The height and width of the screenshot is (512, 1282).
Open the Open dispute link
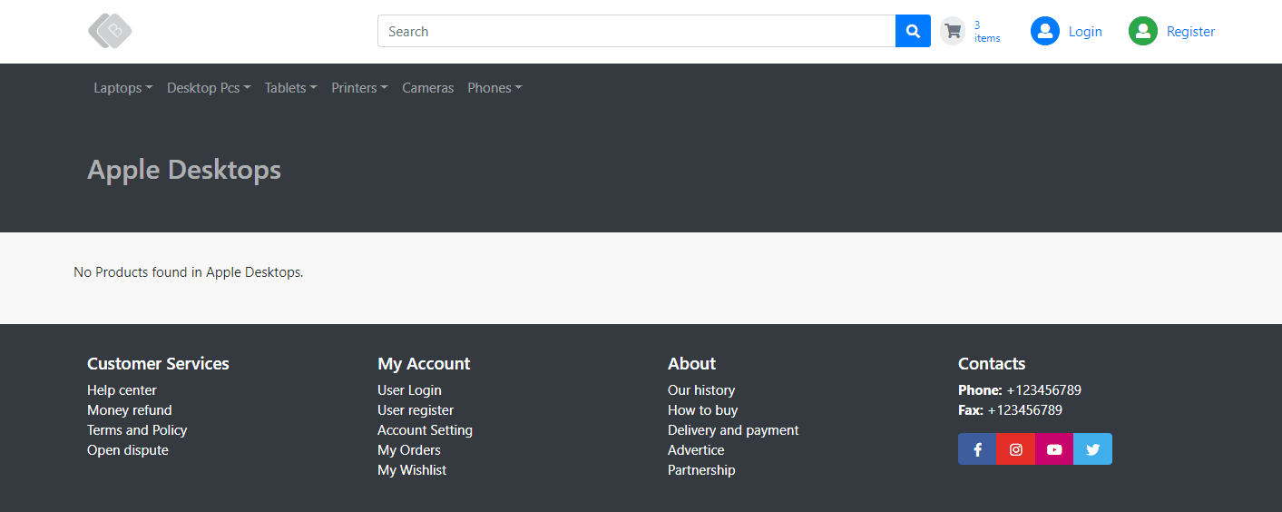(128, 450)
